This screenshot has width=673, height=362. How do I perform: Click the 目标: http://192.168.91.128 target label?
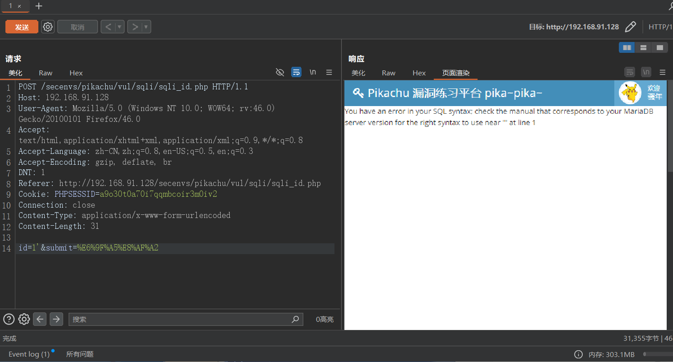click(574, 27)
